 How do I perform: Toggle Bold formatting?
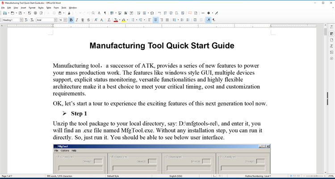tap(71, 20)
